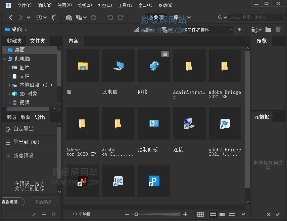Image resolution: width=287 pixels, height=221 pixels.
Task: Switch to thumbnail view mode
Action: point(213,214)
